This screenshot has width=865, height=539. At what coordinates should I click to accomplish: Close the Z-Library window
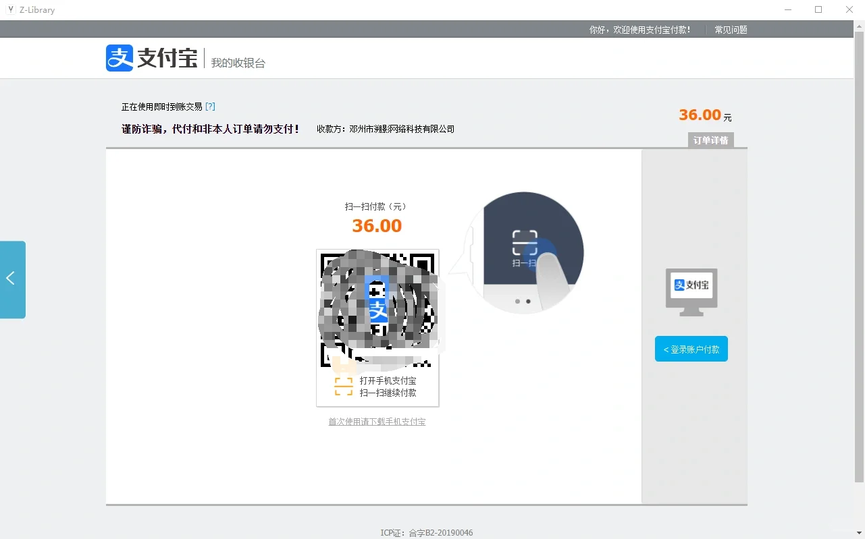tap(849, 9)
